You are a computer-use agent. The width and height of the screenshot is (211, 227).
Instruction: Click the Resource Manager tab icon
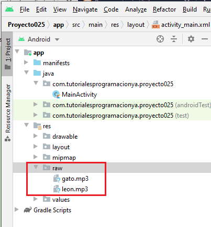pos(8,139)
